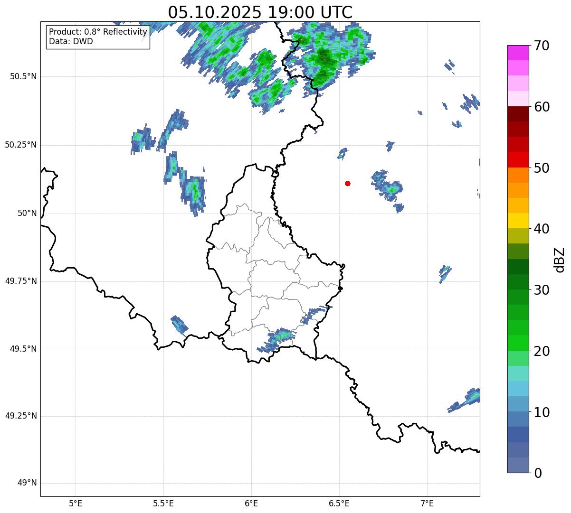The image size is (571, 513).
Task: Click the 5.5°E longitude label
Action: click(x=163, y=504)
